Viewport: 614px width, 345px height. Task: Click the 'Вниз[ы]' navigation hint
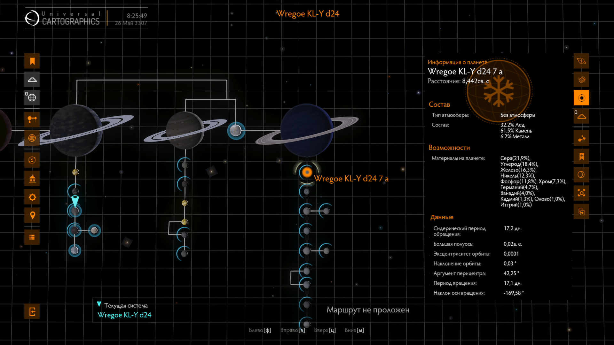point(354,330)
